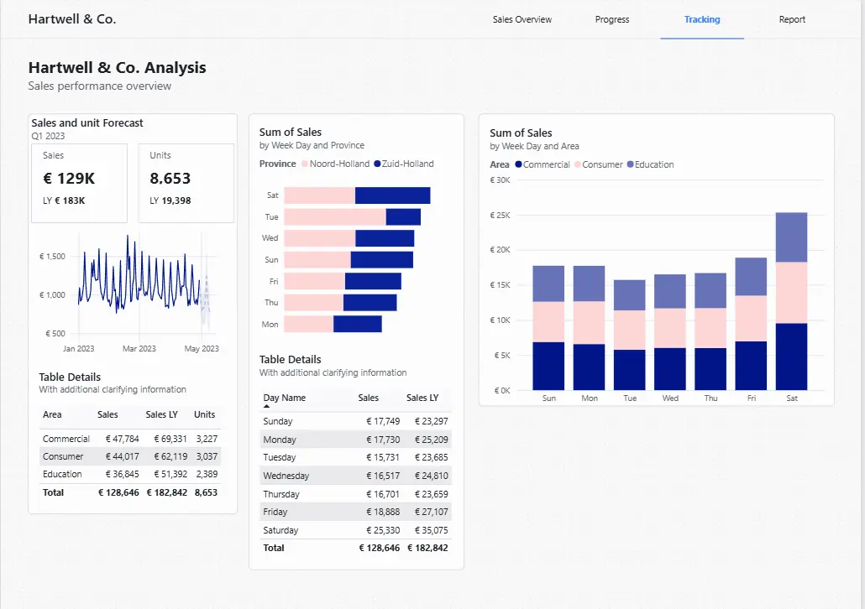Select the Commercial row in area table
Viewport: 865px width, 609px height.
(130, 439)
